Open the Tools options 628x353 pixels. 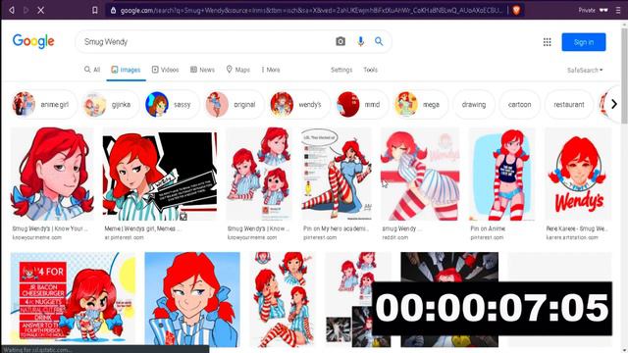(x=371, y=70)
